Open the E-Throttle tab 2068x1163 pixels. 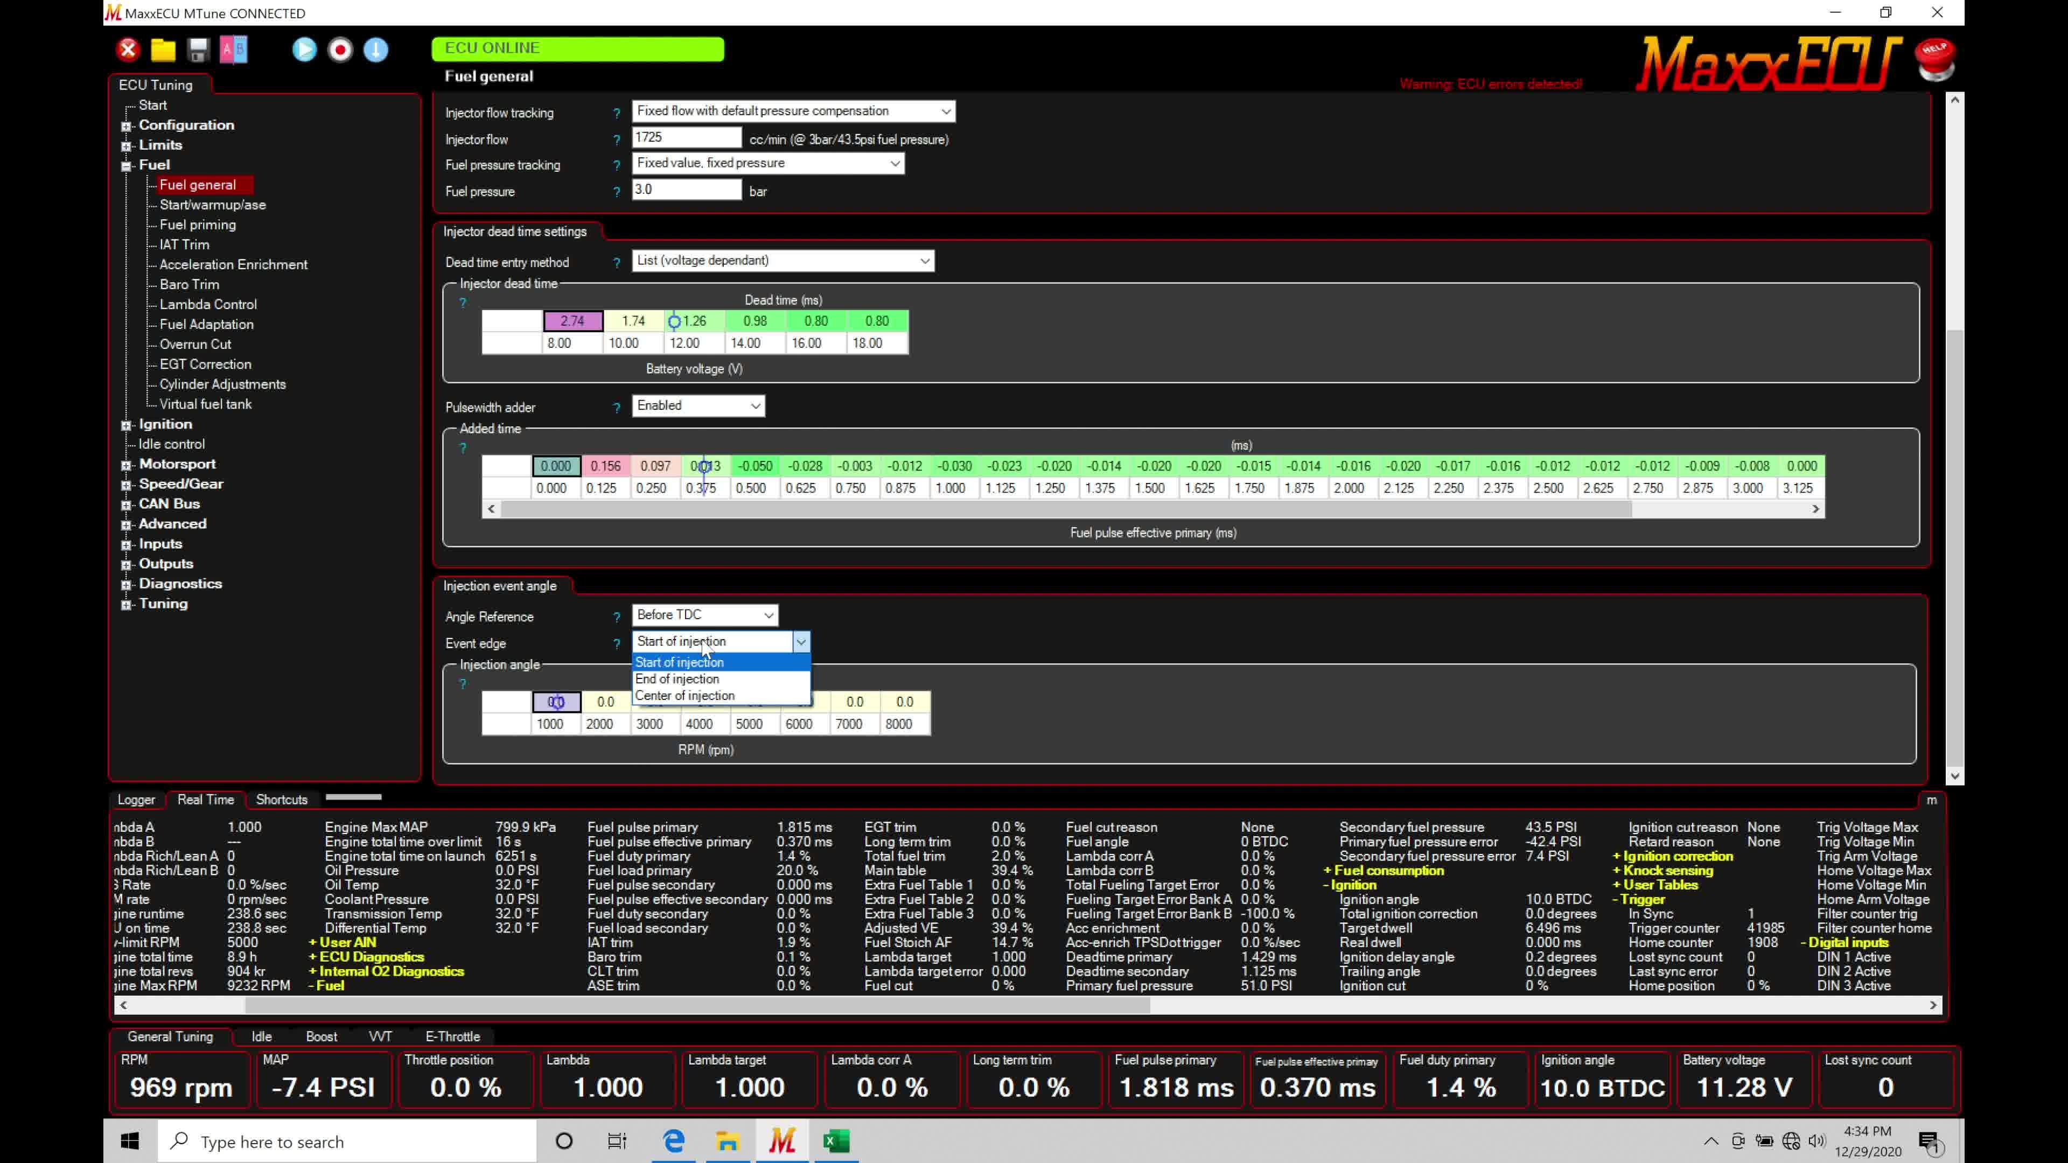pos(453,1036)
